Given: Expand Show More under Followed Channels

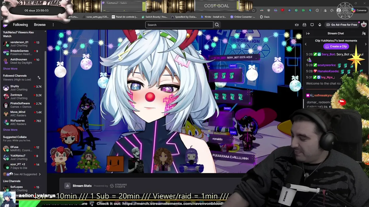Looking at the screenshot, I should [10, 130].
